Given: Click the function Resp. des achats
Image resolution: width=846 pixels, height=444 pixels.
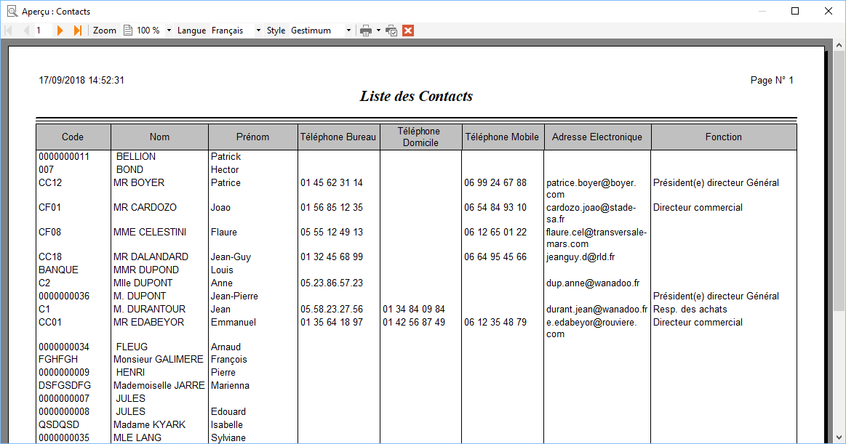Looking at the screenshot, I should coord(690,310).
